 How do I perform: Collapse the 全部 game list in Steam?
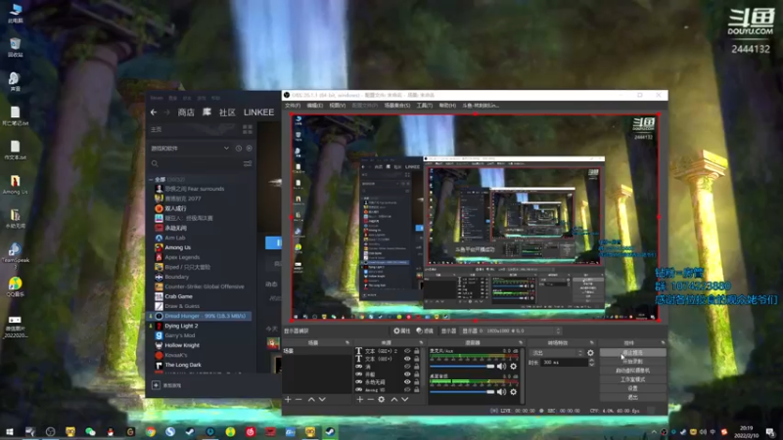click(x=151, y=179)
